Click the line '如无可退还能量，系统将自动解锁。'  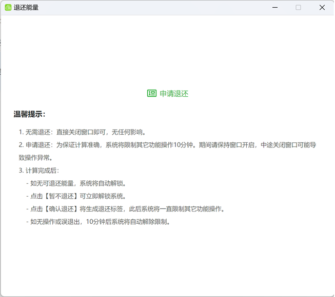76,183
